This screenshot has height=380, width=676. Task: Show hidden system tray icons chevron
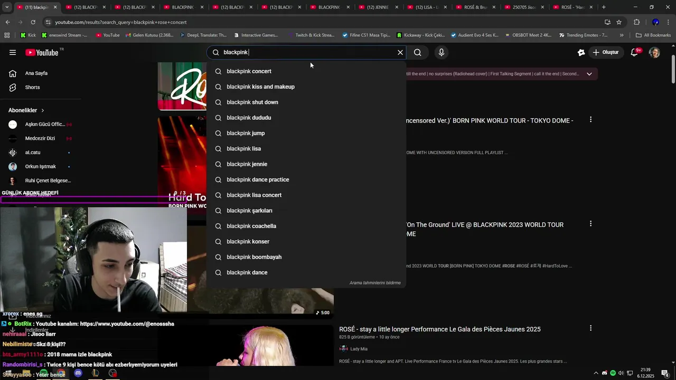(596, 373)
